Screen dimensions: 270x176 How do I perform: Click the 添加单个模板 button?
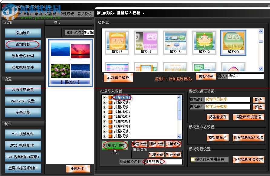[118, 78]
